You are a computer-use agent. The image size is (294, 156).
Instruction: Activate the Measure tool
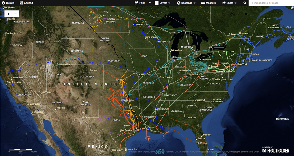coord(208,3)
